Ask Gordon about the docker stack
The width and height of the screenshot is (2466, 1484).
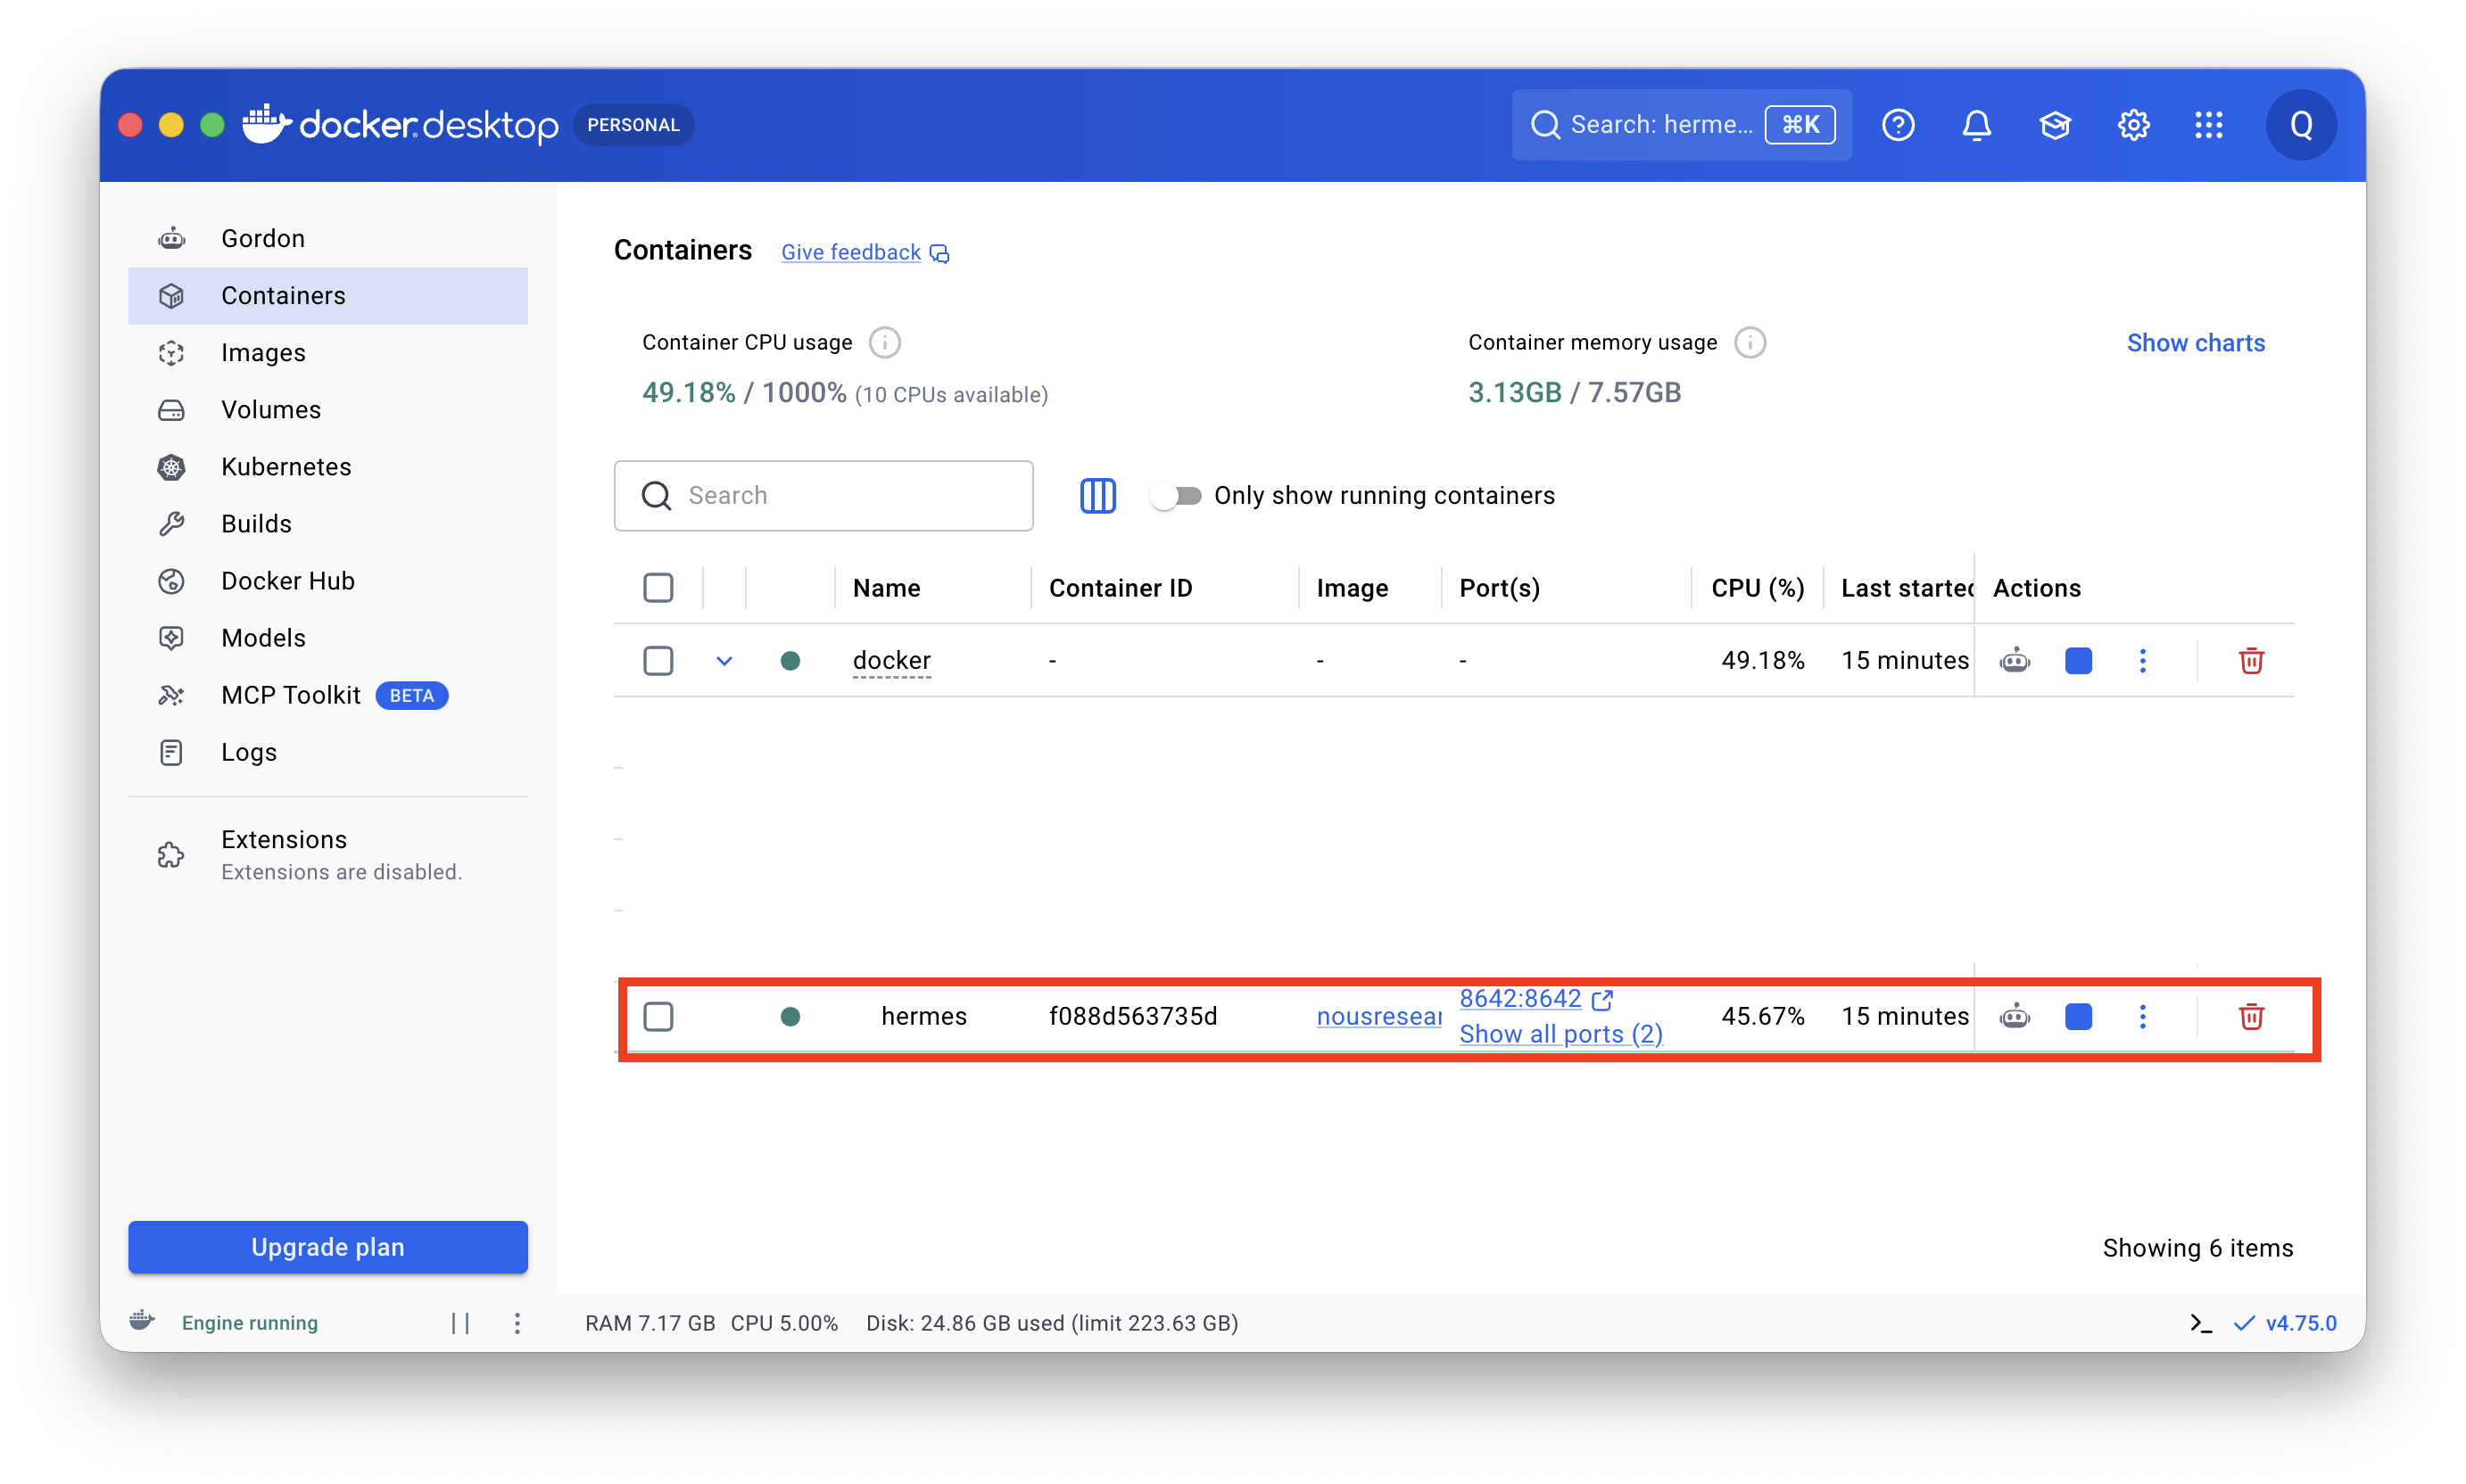(2014, 660)
